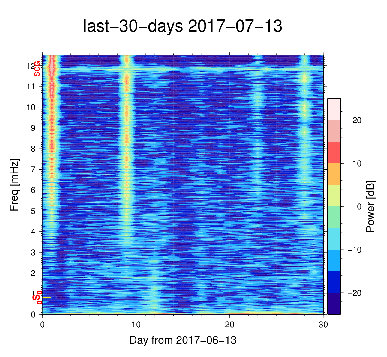Screen dimensions: 387x357
Task: Click the red "0S0" mode label
Action: coord(37,298)
